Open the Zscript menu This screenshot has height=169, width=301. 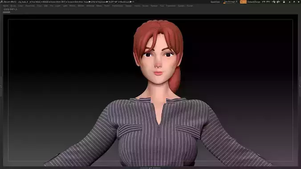pos(190,6)
